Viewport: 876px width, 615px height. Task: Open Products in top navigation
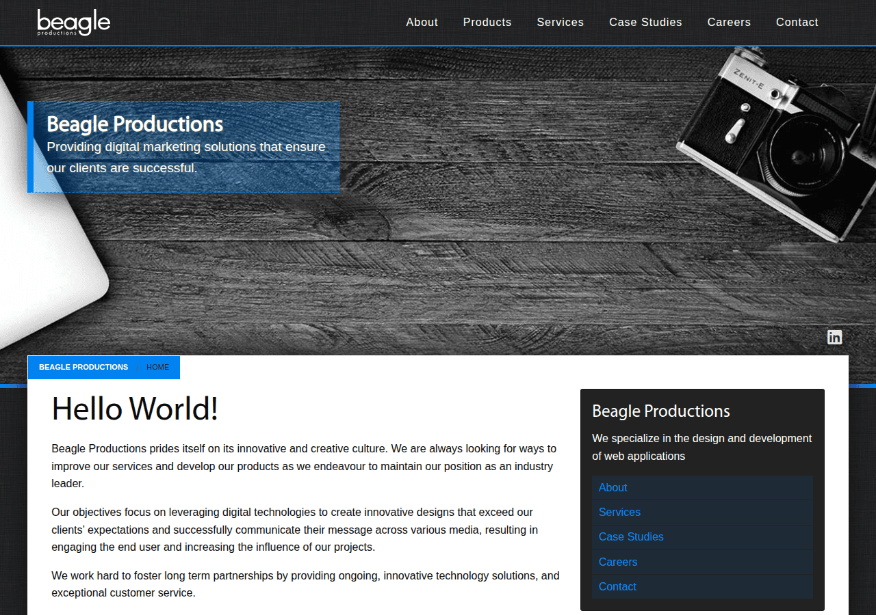tap(487, 23)
